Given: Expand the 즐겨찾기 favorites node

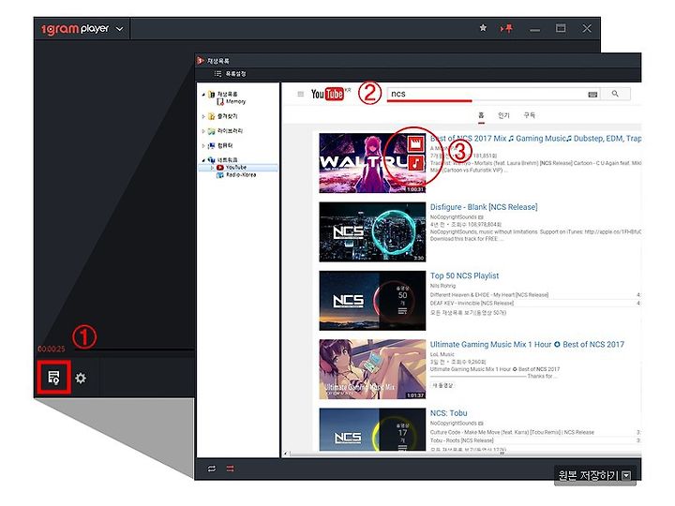Looking at the screenshot, I should (x=203, y=116).
